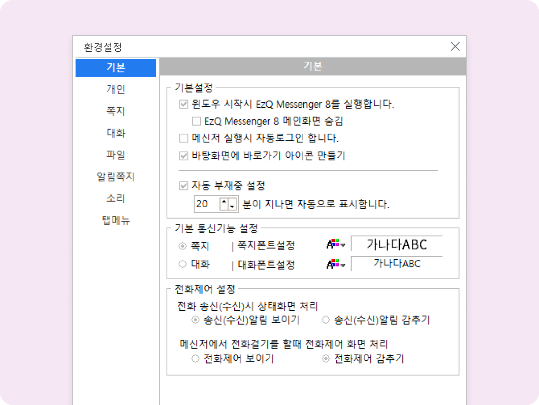Select 송신(수신)알림 보이기 radio button
This screenshot has height=405, width=539.
[195, 320]
